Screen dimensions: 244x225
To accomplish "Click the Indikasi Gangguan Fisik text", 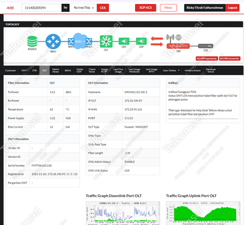I will point(183,92).
